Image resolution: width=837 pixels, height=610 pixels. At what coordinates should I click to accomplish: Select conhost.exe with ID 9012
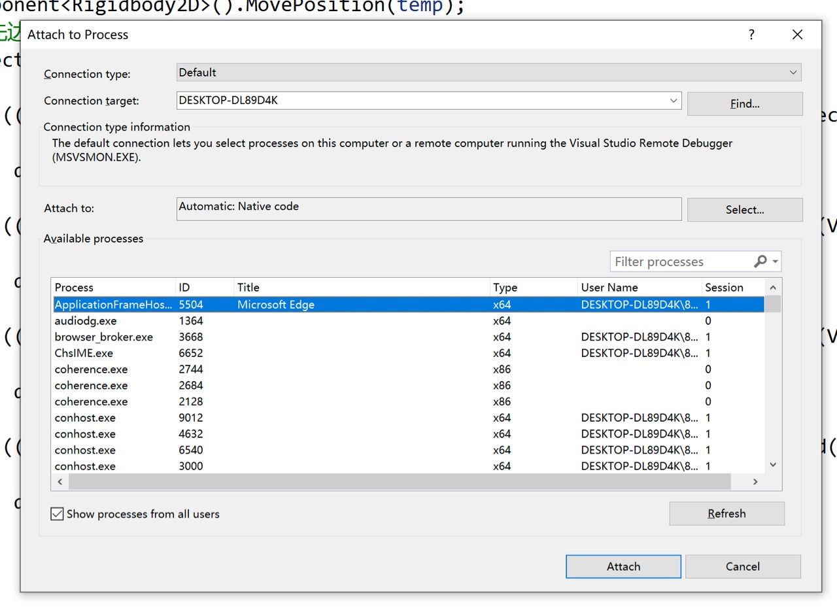tap(408, 418)
